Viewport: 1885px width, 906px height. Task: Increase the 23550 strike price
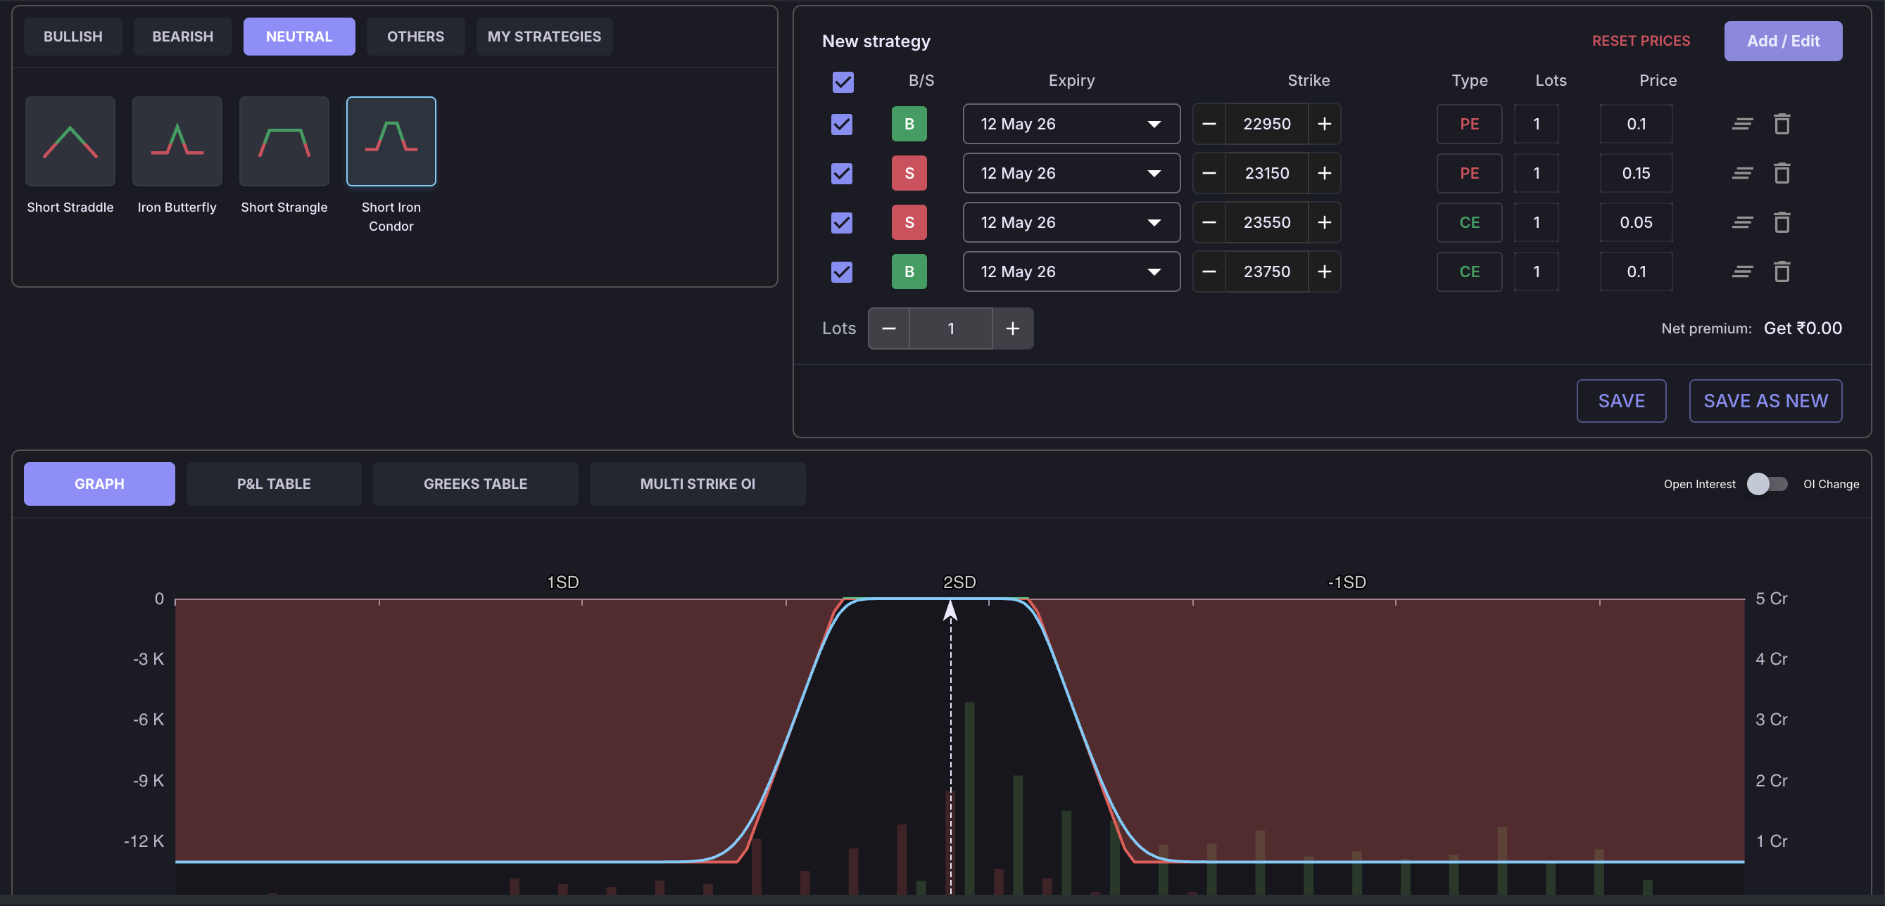tap(1325, 222)
